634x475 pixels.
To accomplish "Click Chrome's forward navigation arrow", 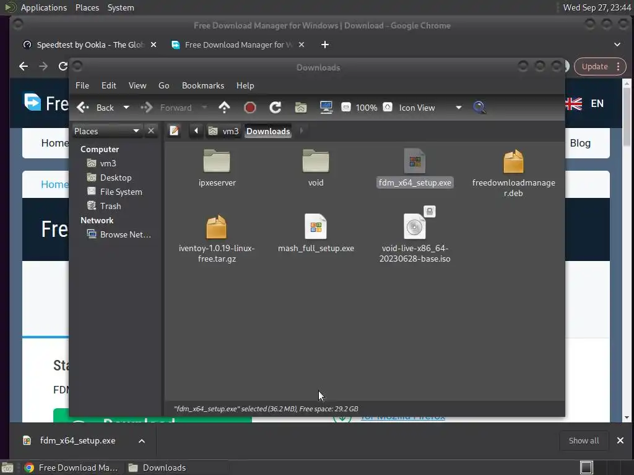I will [43, 66].
